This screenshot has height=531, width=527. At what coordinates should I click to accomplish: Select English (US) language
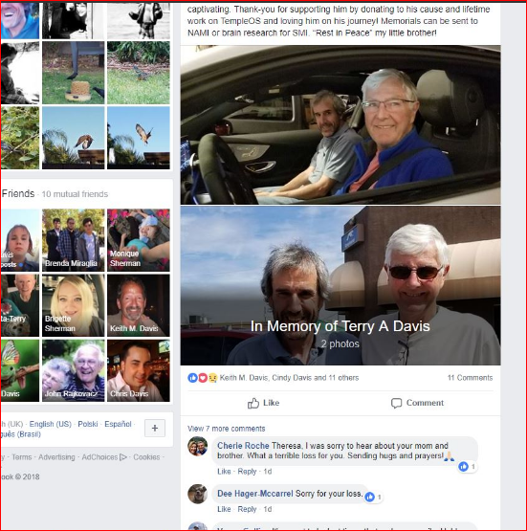click(51, 424)
